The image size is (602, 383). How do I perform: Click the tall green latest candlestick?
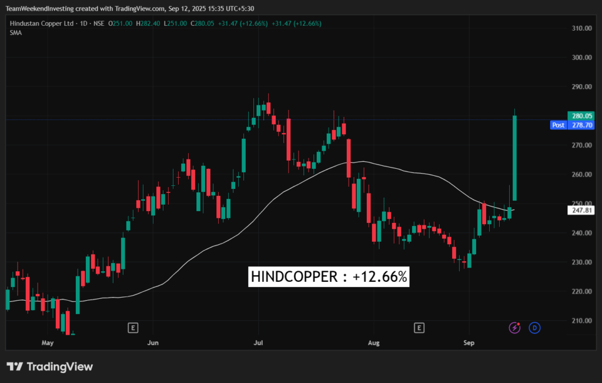pos(514,158)
